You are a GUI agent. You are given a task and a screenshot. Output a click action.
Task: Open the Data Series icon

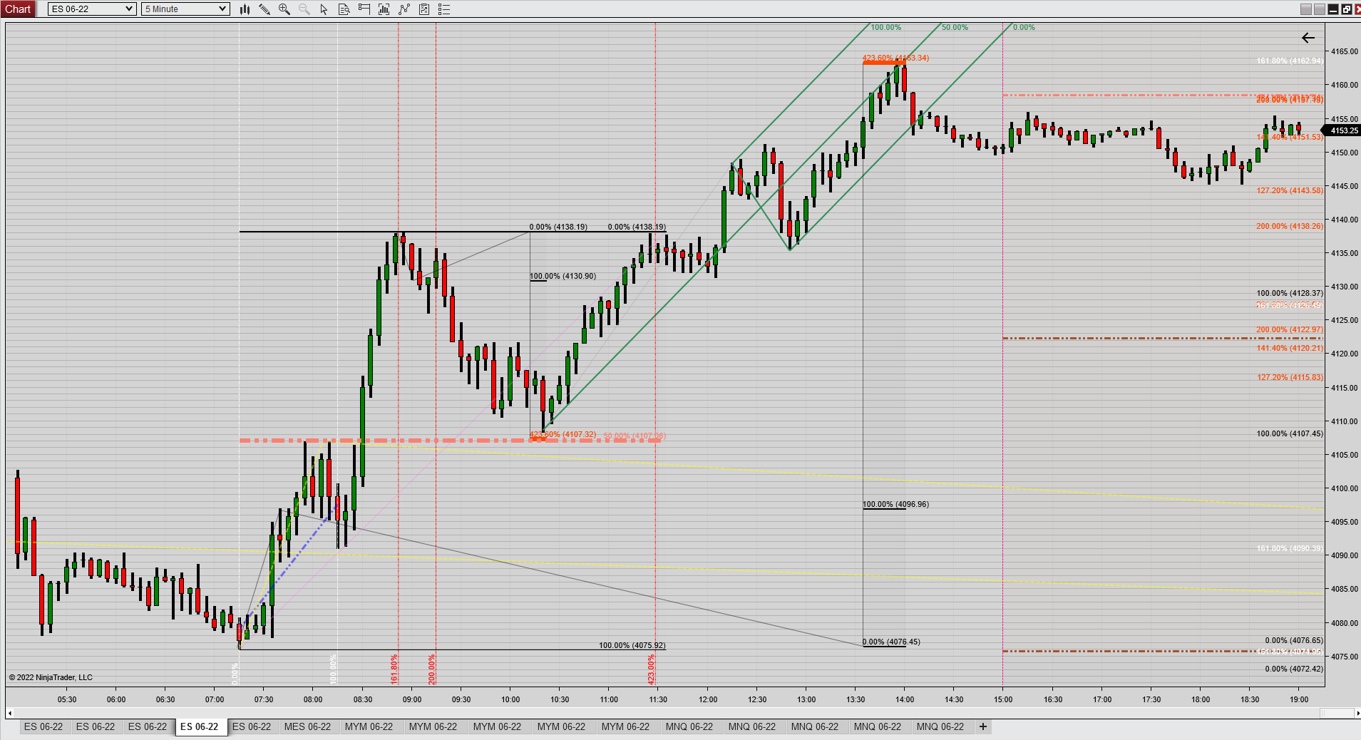384,9
